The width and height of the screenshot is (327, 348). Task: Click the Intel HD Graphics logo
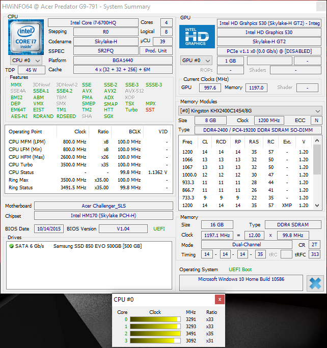(x=197, y=37)
